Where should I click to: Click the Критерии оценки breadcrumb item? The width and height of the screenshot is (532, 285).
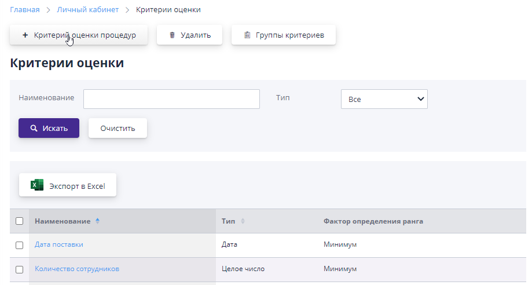pyautogui.click(x=168, y=10)
